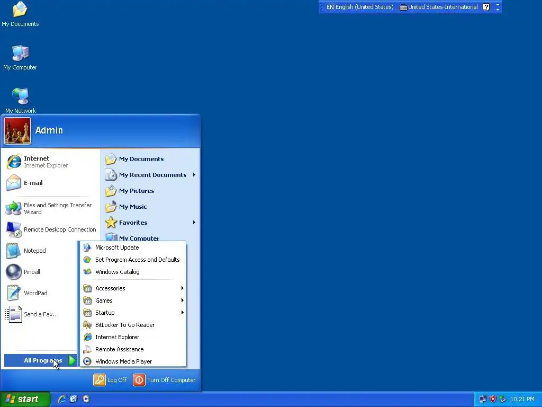Click the network computers tray icon
Screen dimensions: 542x407
[x=483, y=399]
